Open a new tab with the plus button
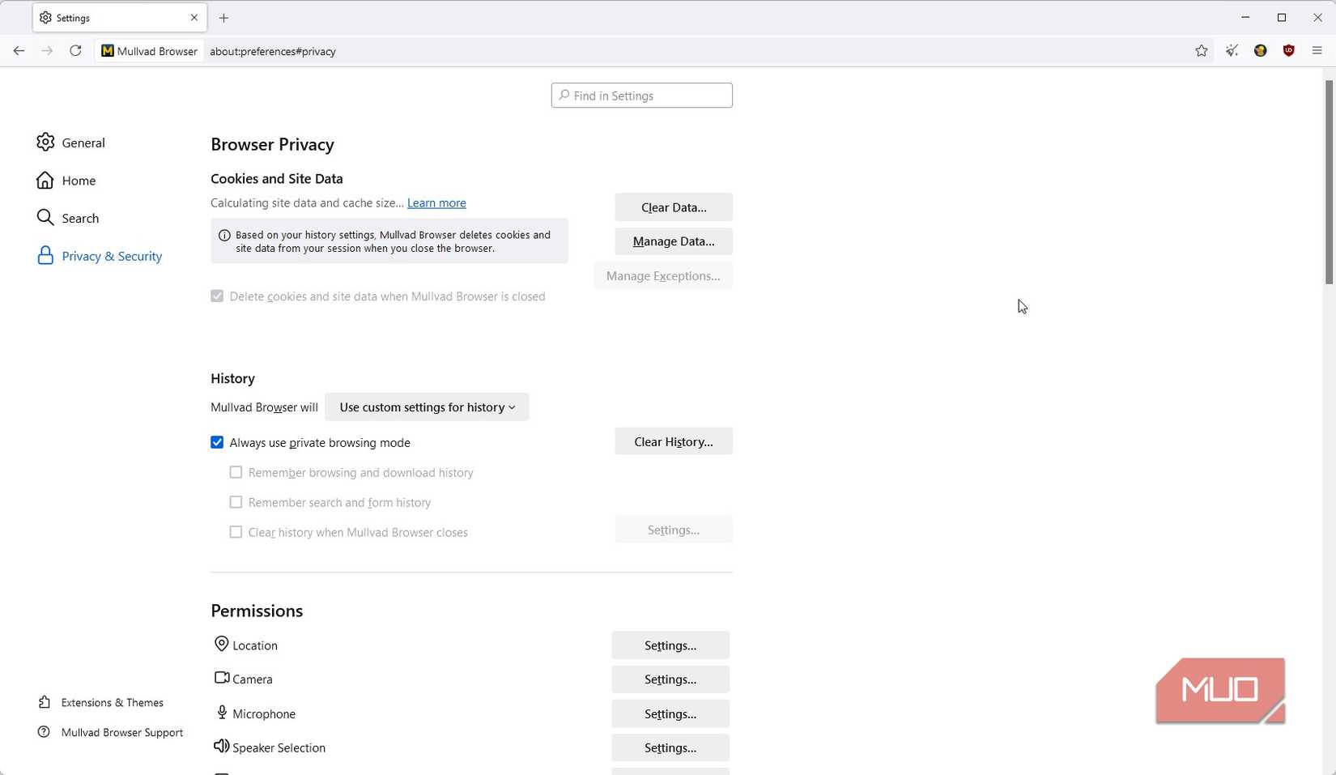Viewport: 1336px width, 775px height. [x=224, y=18]
